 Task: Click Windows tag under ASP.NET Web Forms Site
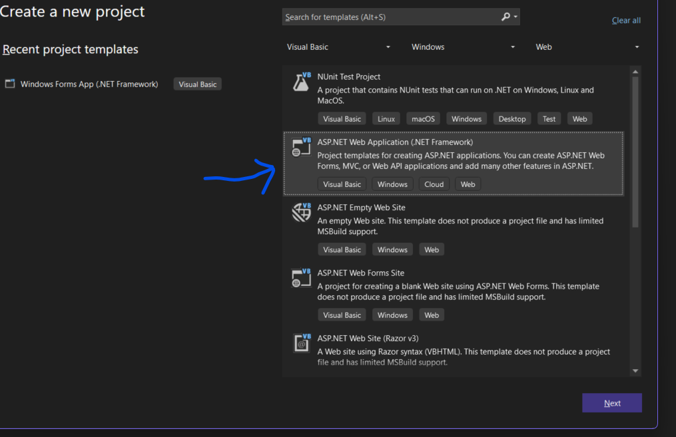pyautogui.click(x=392, y=315)
